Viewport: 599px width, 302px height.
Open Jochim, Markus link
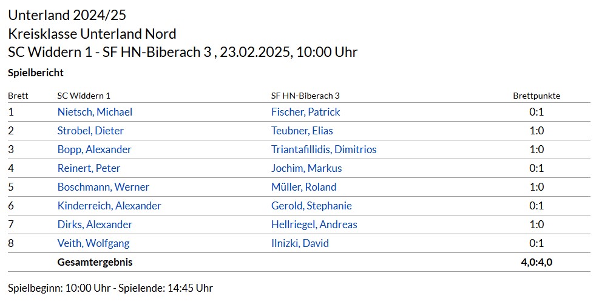coord(306,168)
